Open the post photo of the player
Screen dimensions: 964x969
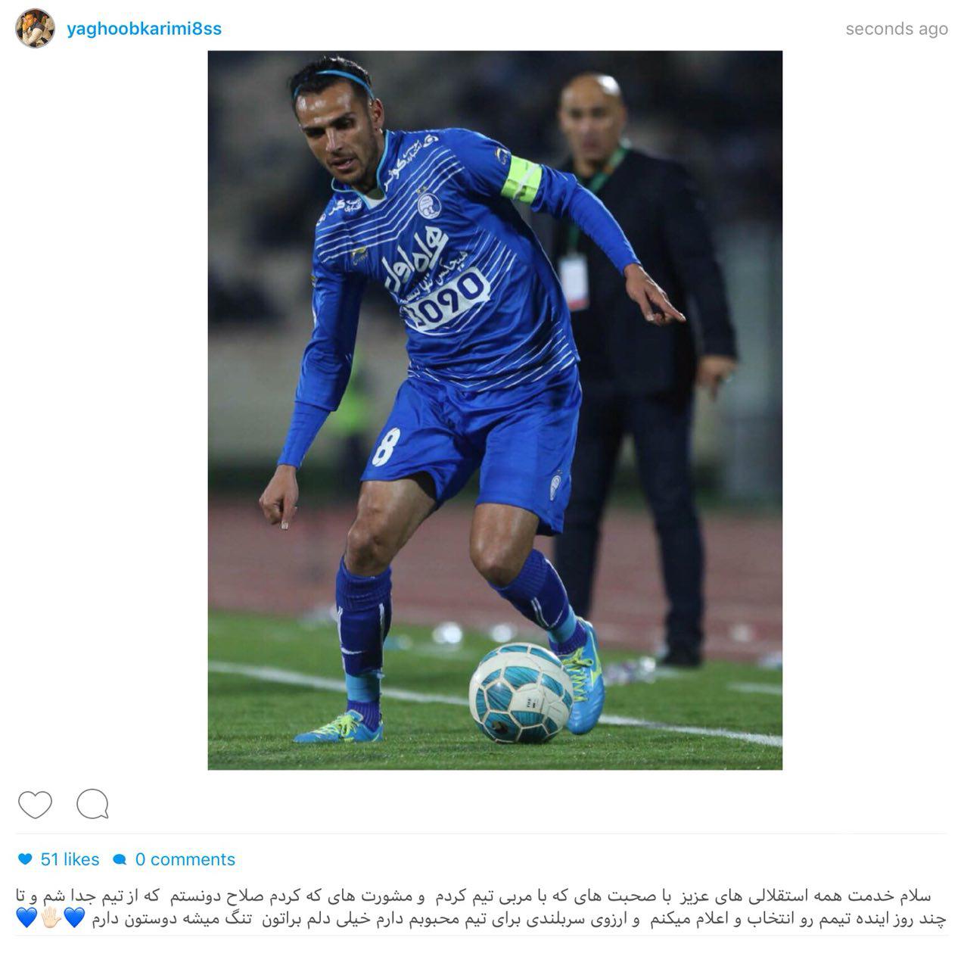(495, 410)
